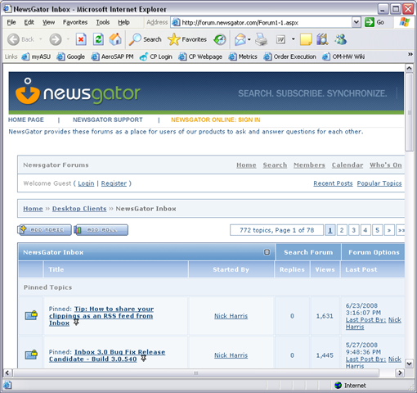The width and height of the screenshot is (417, 393).
Task: Open the Mail dropdown arrow
Action: coord(249,39)
